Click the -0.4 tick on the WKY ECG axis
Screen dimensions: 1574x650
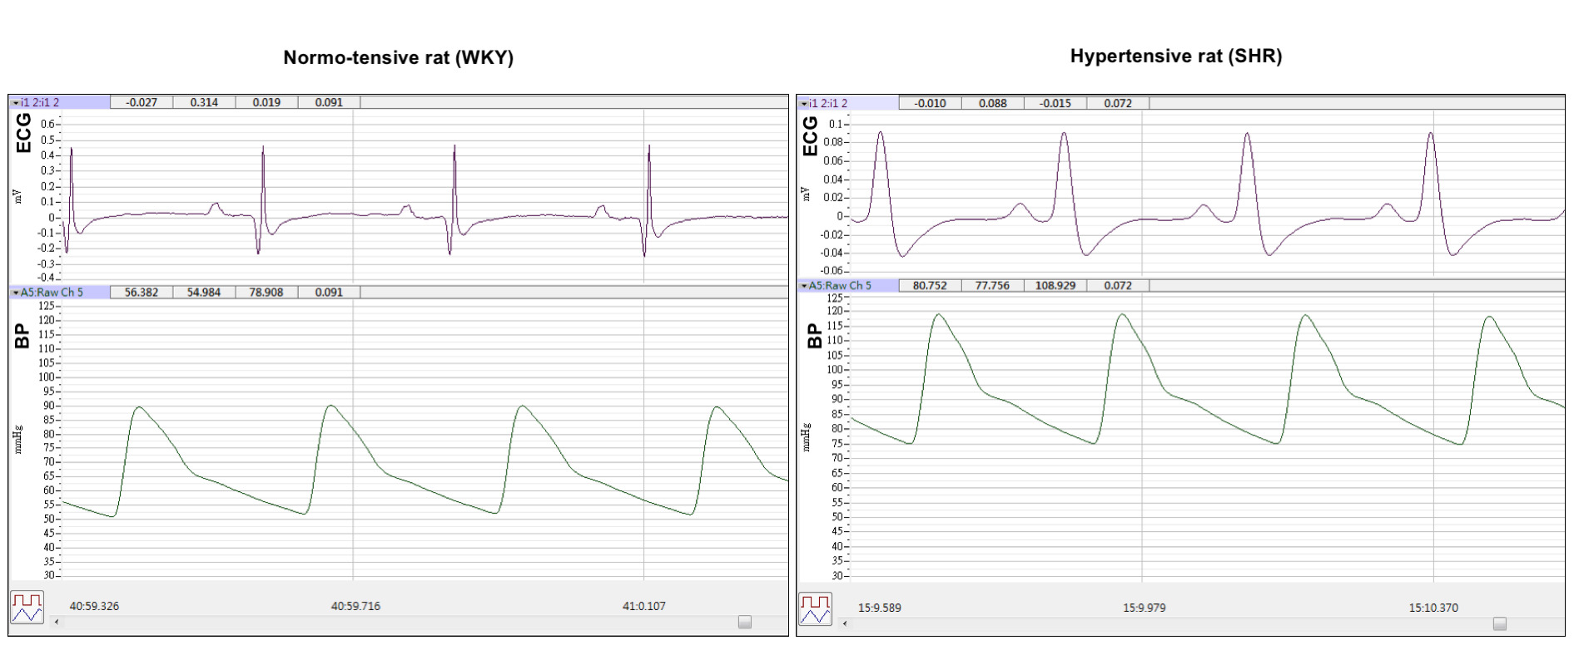pyautogui.click(x=47, y=277)
